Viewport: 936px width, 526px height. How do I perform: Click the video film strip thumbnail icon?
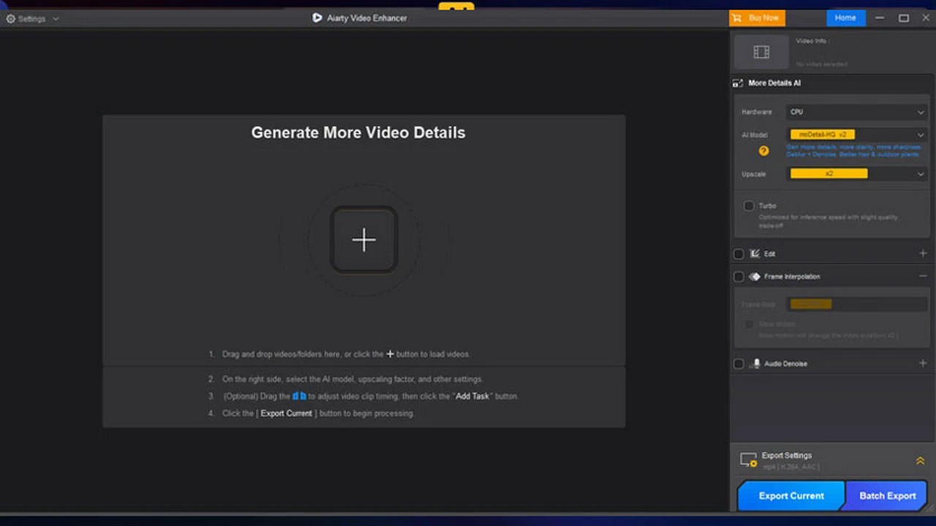tap(761, 52)
